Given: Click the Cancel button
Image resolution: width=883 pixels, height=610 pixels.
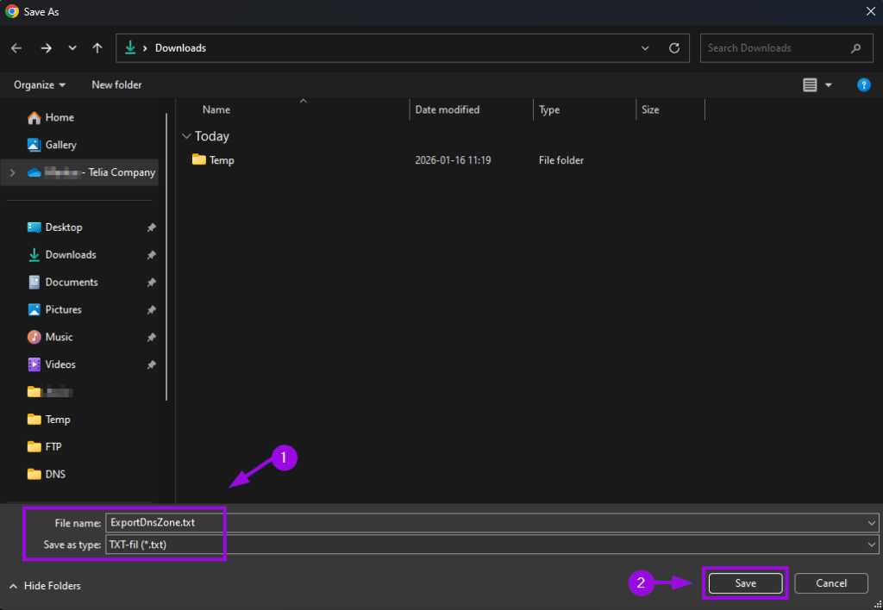Looking at the screenshot, I should coord(831,583).
